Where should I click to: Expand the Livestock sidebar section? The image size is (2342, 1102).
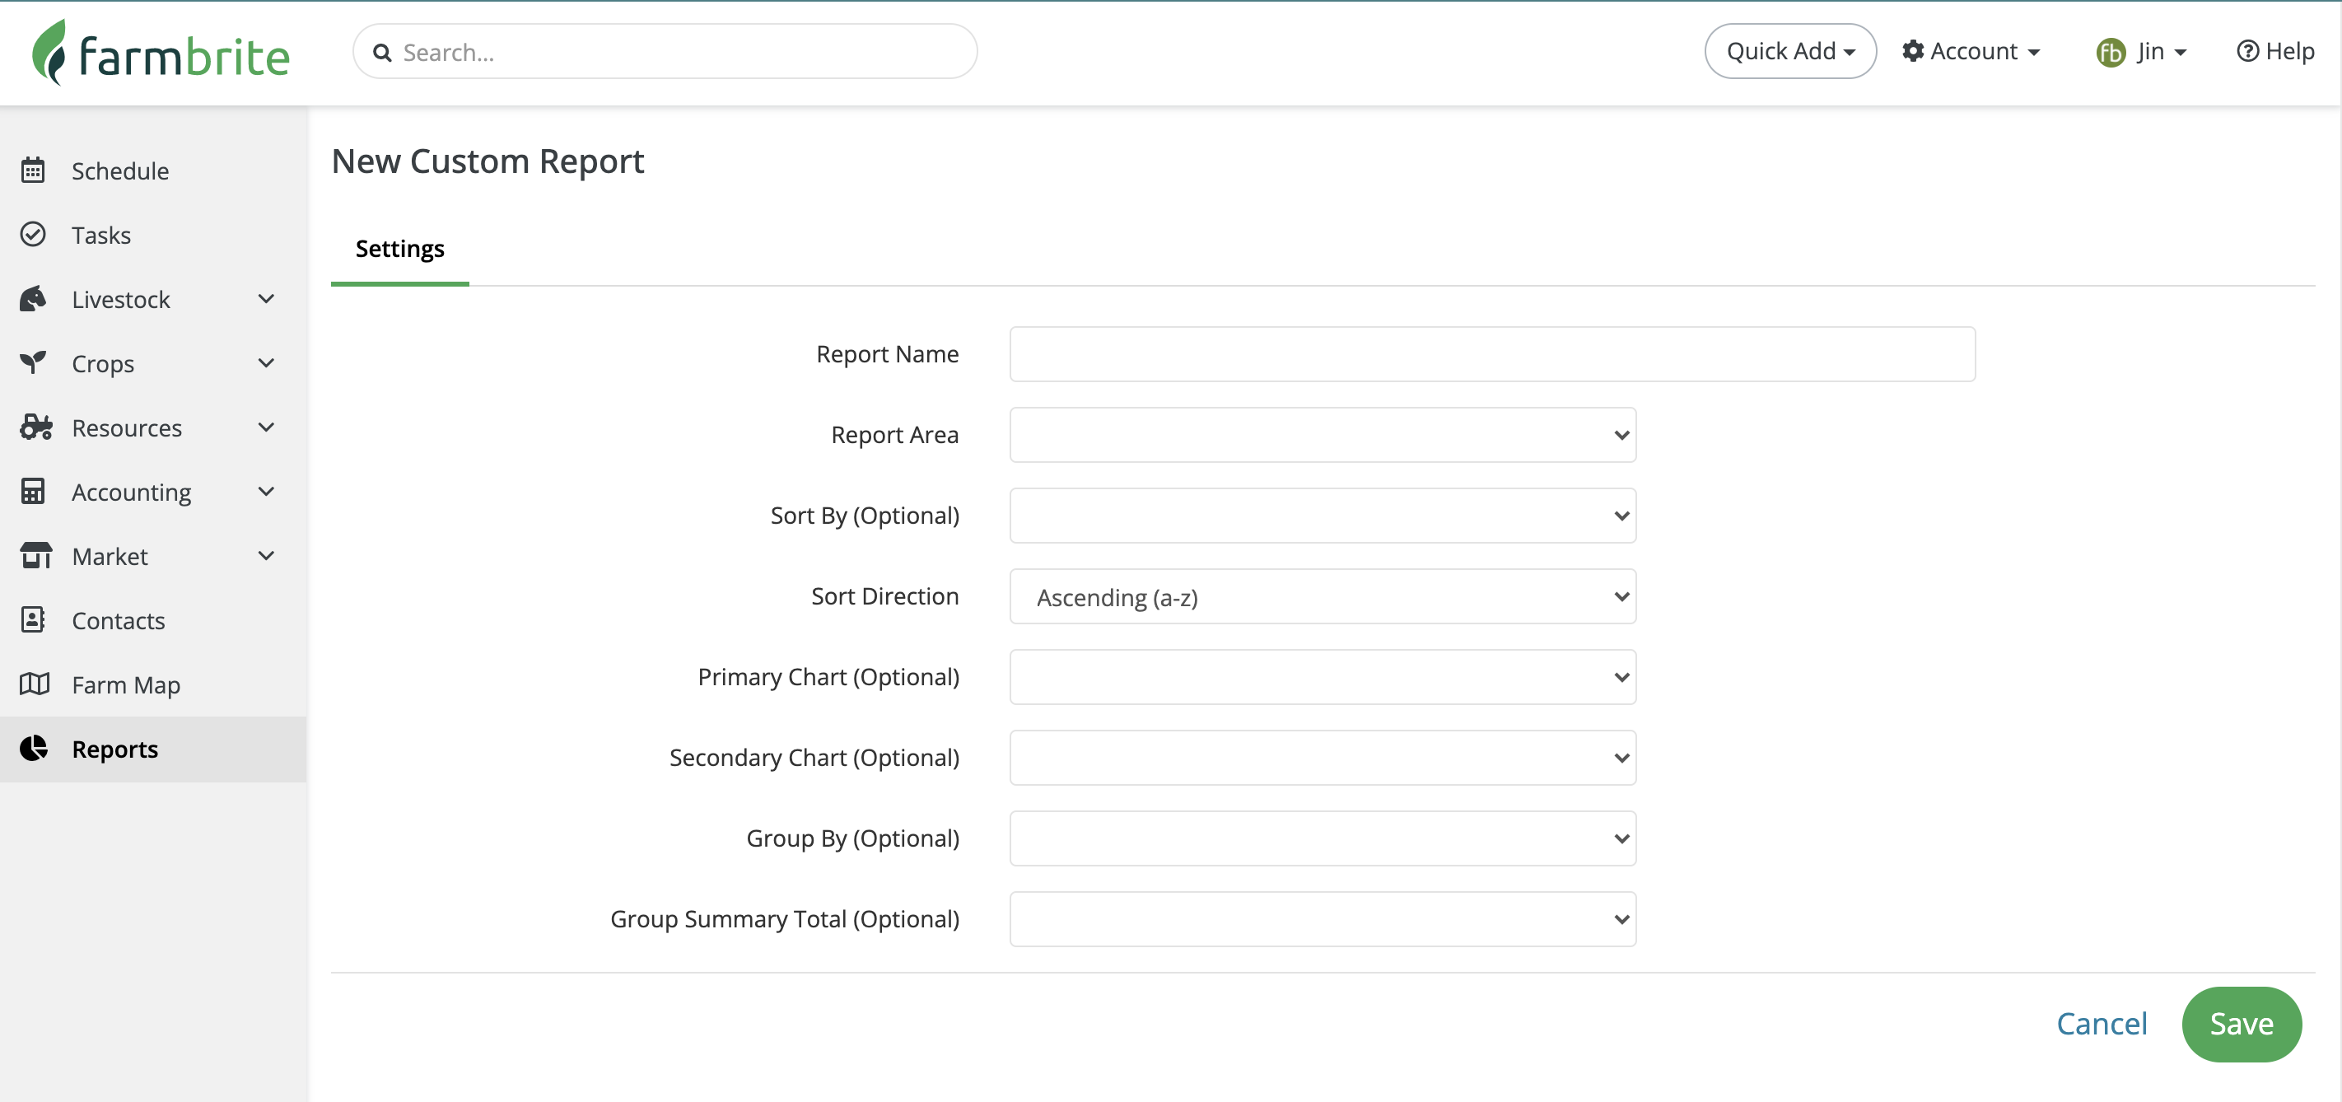pos(265,299)
